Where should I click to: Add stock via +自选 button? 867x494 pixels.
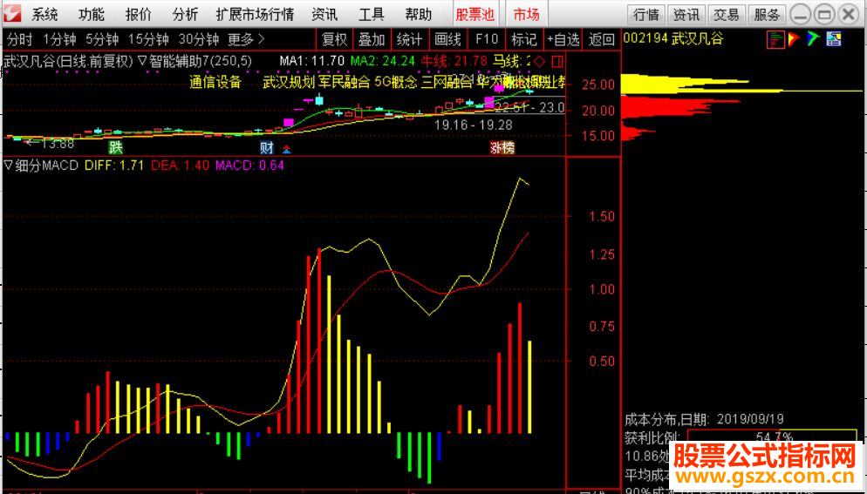[x=563, y=40]
